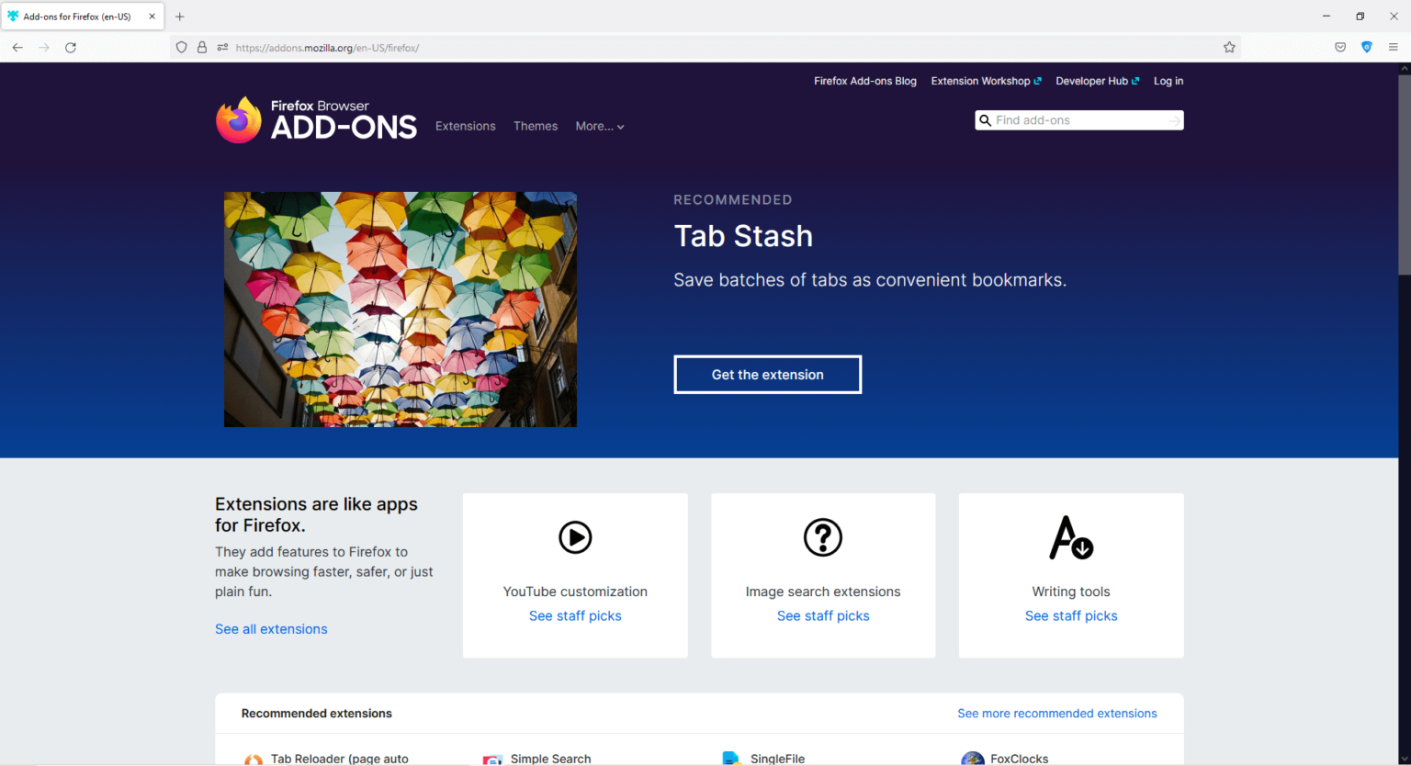
Task: Click the browser back arrow icon
Action: coord(17,48)
